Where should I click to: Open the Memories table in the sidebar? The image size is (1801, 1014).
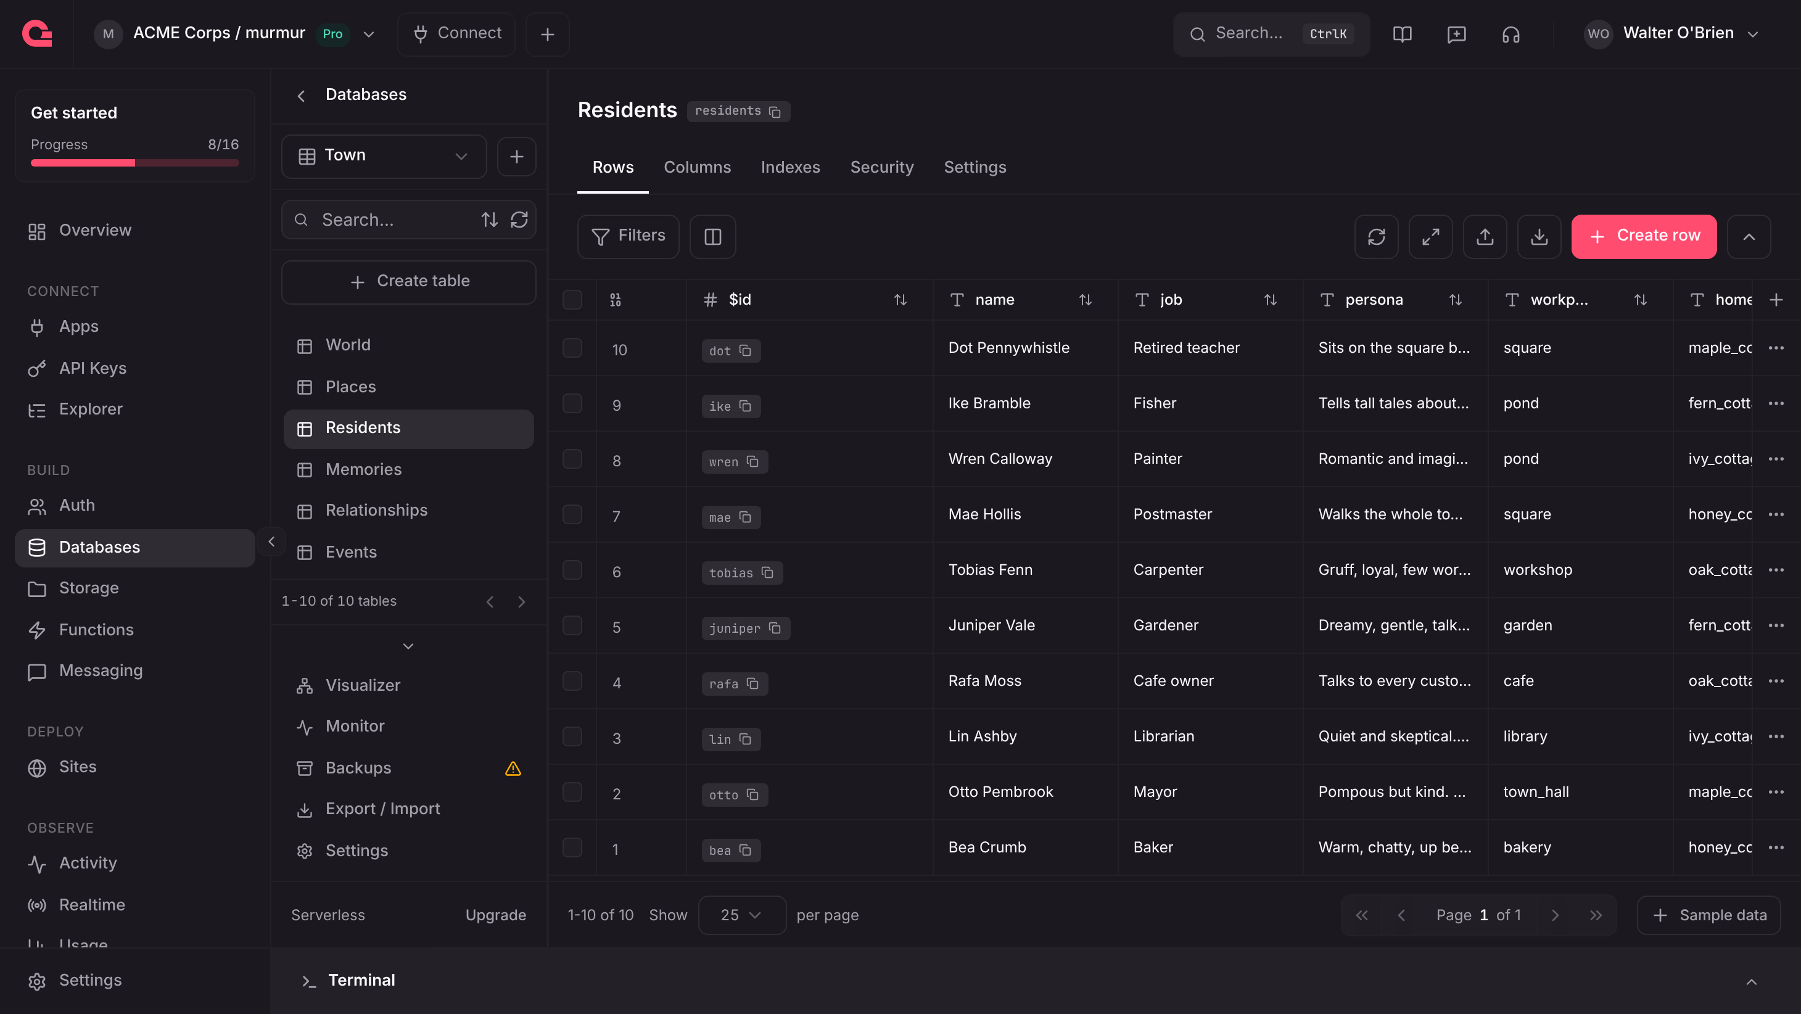click(409, 469)
